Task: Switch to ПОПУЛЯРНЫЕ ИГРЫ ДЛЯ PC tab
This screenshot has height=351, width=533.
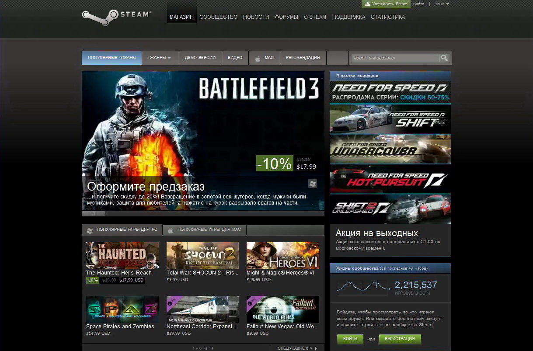Action: 122,230
